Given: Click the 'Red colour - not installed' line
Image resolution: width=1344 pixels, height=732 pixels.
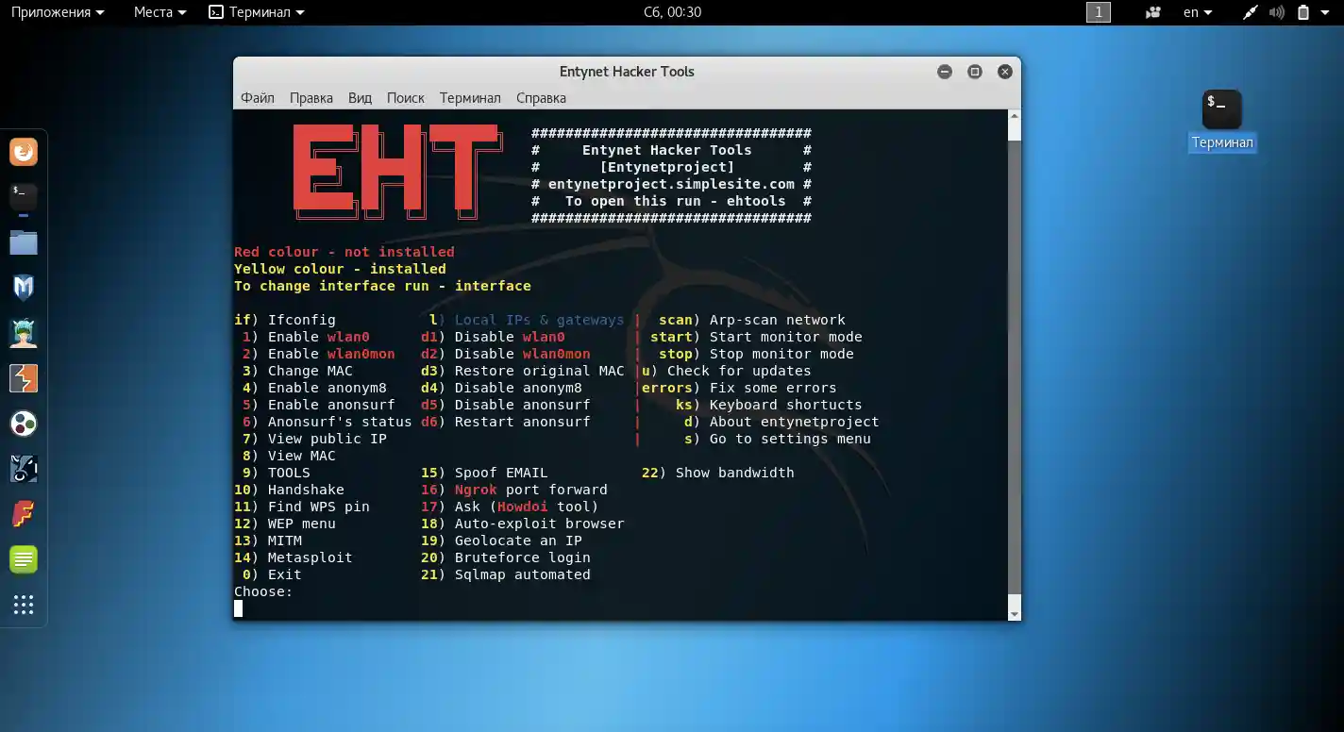Looking at the screenshot, I should click(x=344, y=252).
